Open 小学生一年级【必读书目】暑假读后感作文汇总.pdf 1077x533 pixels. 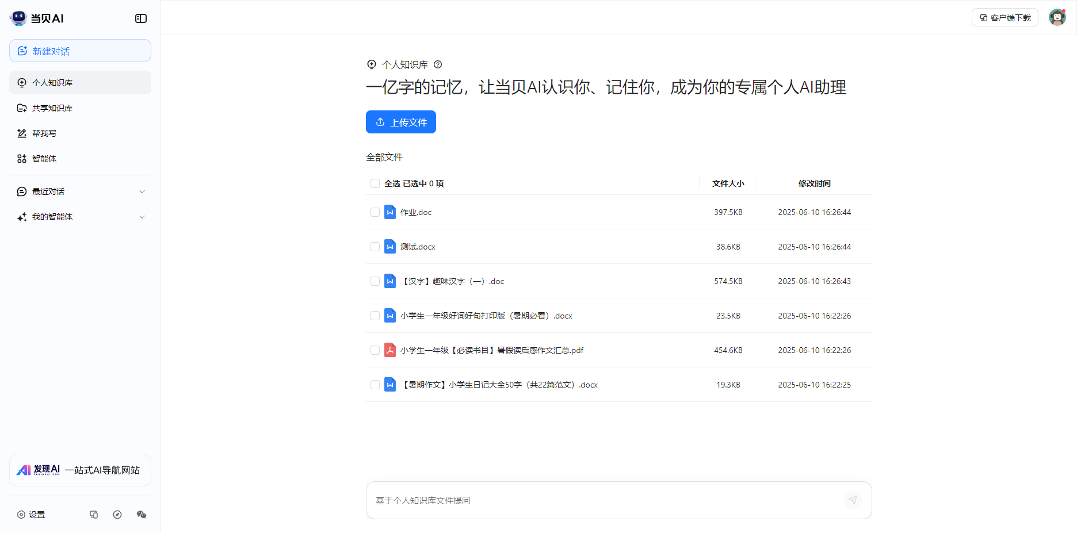[492, 350]
